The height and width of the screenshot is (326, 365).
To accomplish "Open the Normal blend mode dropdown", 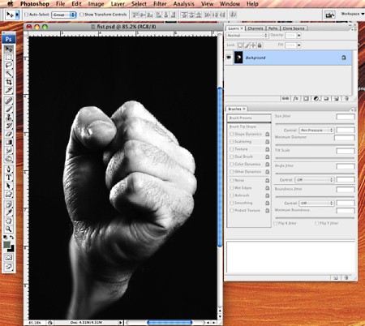I will (247, 36).
